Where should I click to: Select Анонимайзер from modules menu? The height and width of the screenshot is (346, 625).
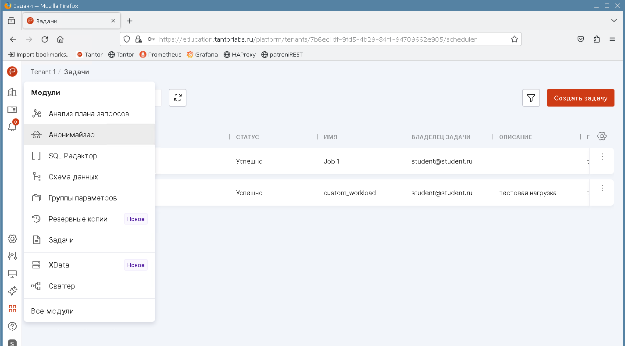71,135
